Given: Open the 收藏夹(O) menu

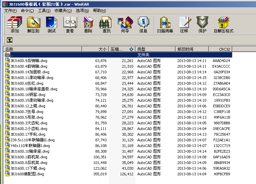Looking at the screenshot, I should pos(63,11).
